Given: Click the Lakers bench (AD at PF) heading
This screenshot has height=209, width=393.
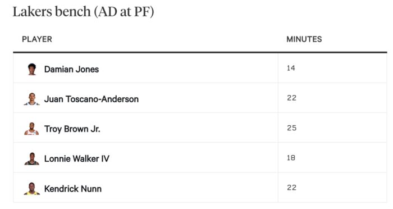Looking at the screenshot, I should click(x=83, y=12).
